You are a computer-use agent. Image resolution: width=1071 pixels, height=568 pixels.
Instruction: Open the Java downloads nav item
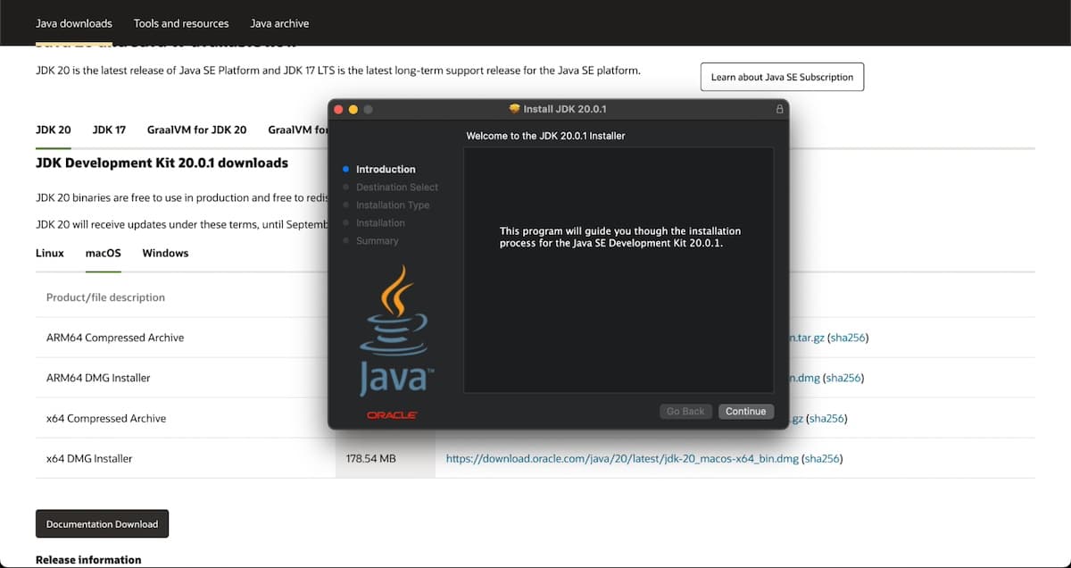(74, 23)
